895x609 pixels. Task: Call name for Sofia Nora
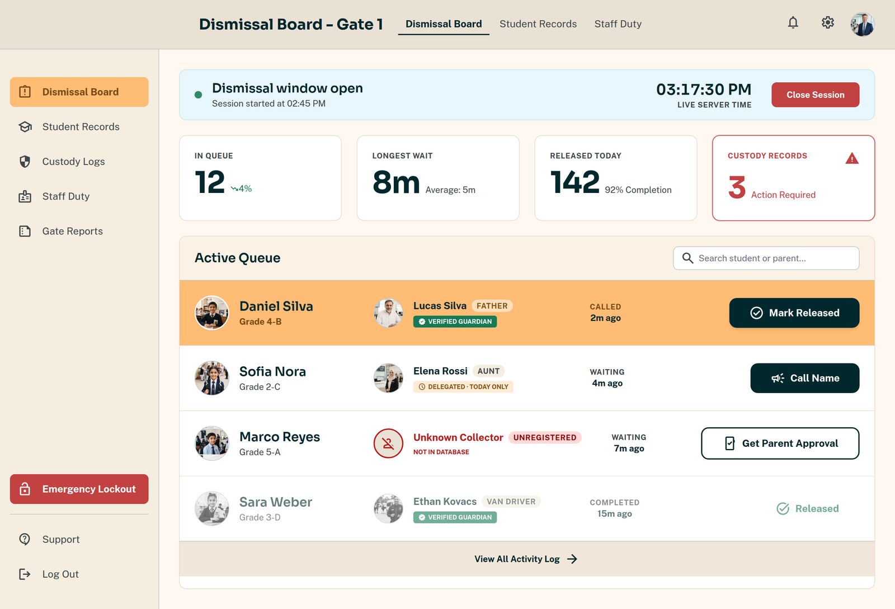(x=805, y=378)
